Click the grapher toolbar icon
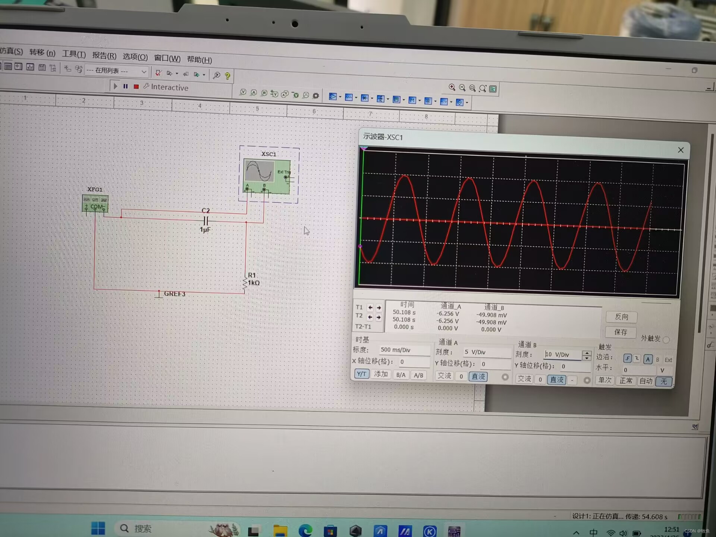The width and height of the screenshot is (716, 537). (30, 67)
